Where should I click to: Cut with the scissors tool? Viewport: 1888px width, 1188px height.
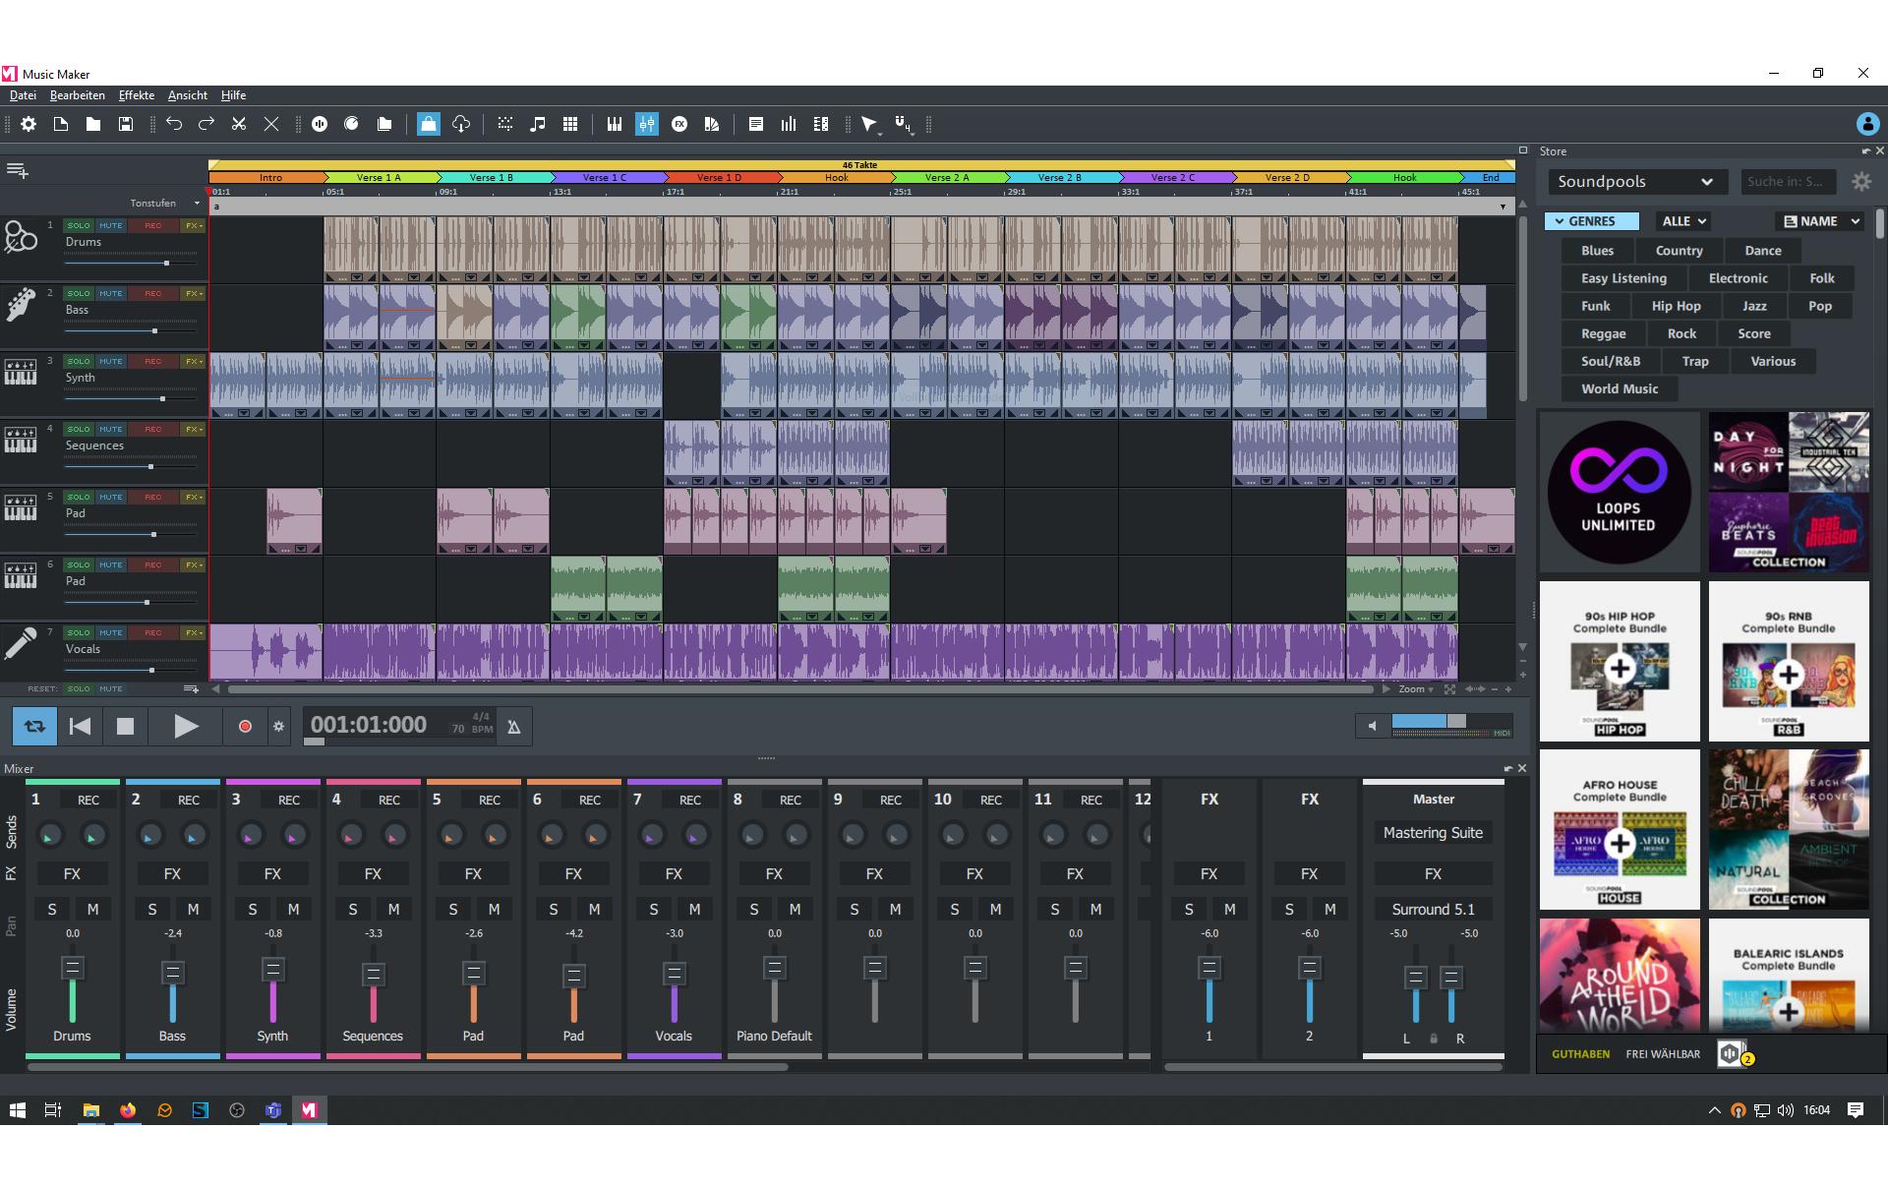[239, 124]
